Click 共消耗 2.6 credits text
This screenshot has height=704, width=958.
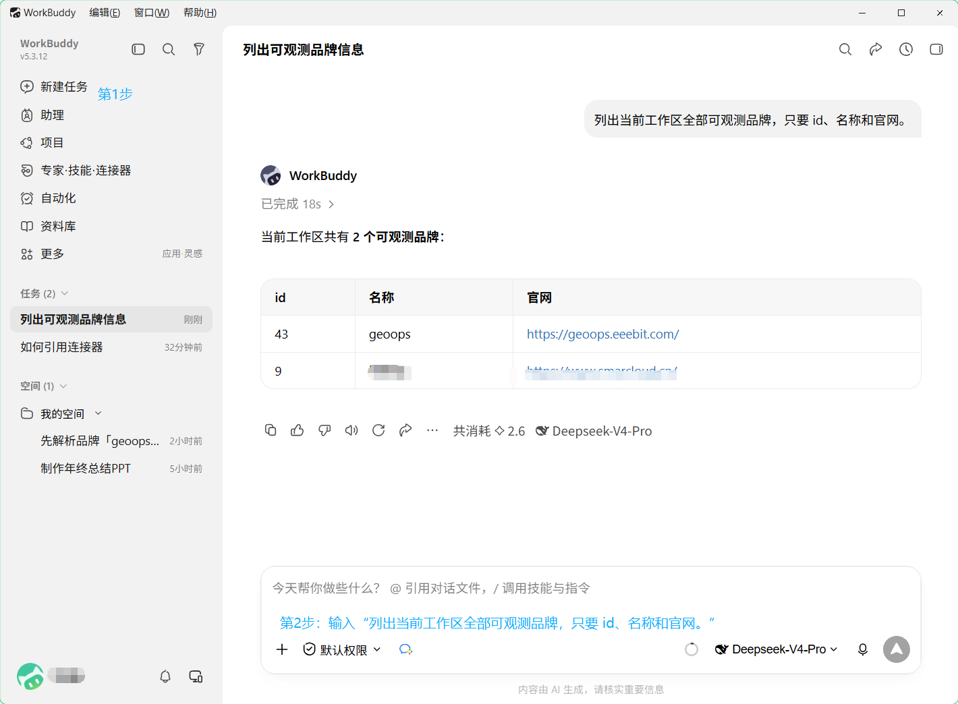489,431
